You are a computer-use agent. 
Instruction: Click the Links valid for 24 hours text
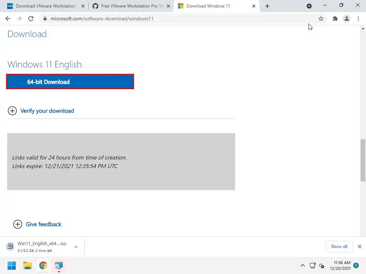[69, 157]
